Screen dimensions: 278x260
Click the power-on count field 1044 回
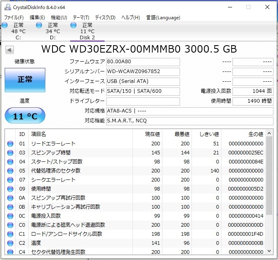pyautogui.click(x=253, y=91)
